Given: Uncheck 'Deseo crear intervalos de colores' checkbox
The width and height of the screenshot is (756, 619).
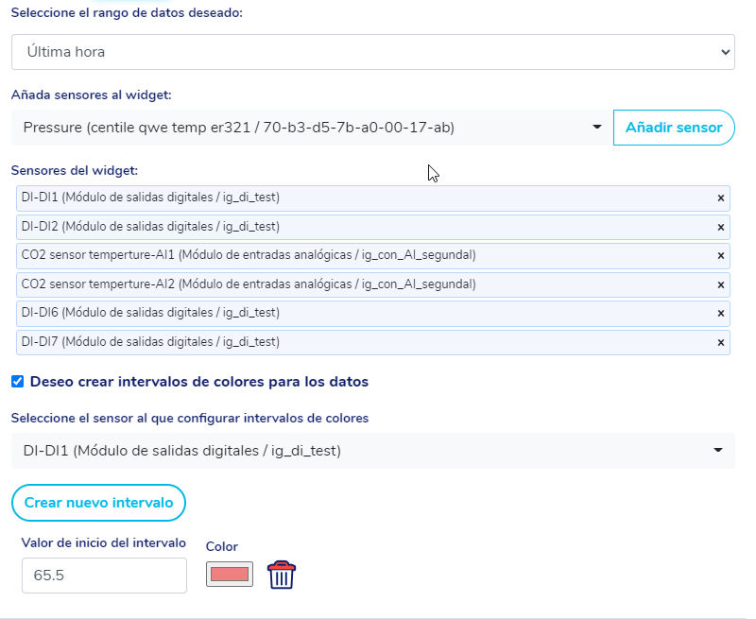Looking at the screenshot, I should pos(18,382).
